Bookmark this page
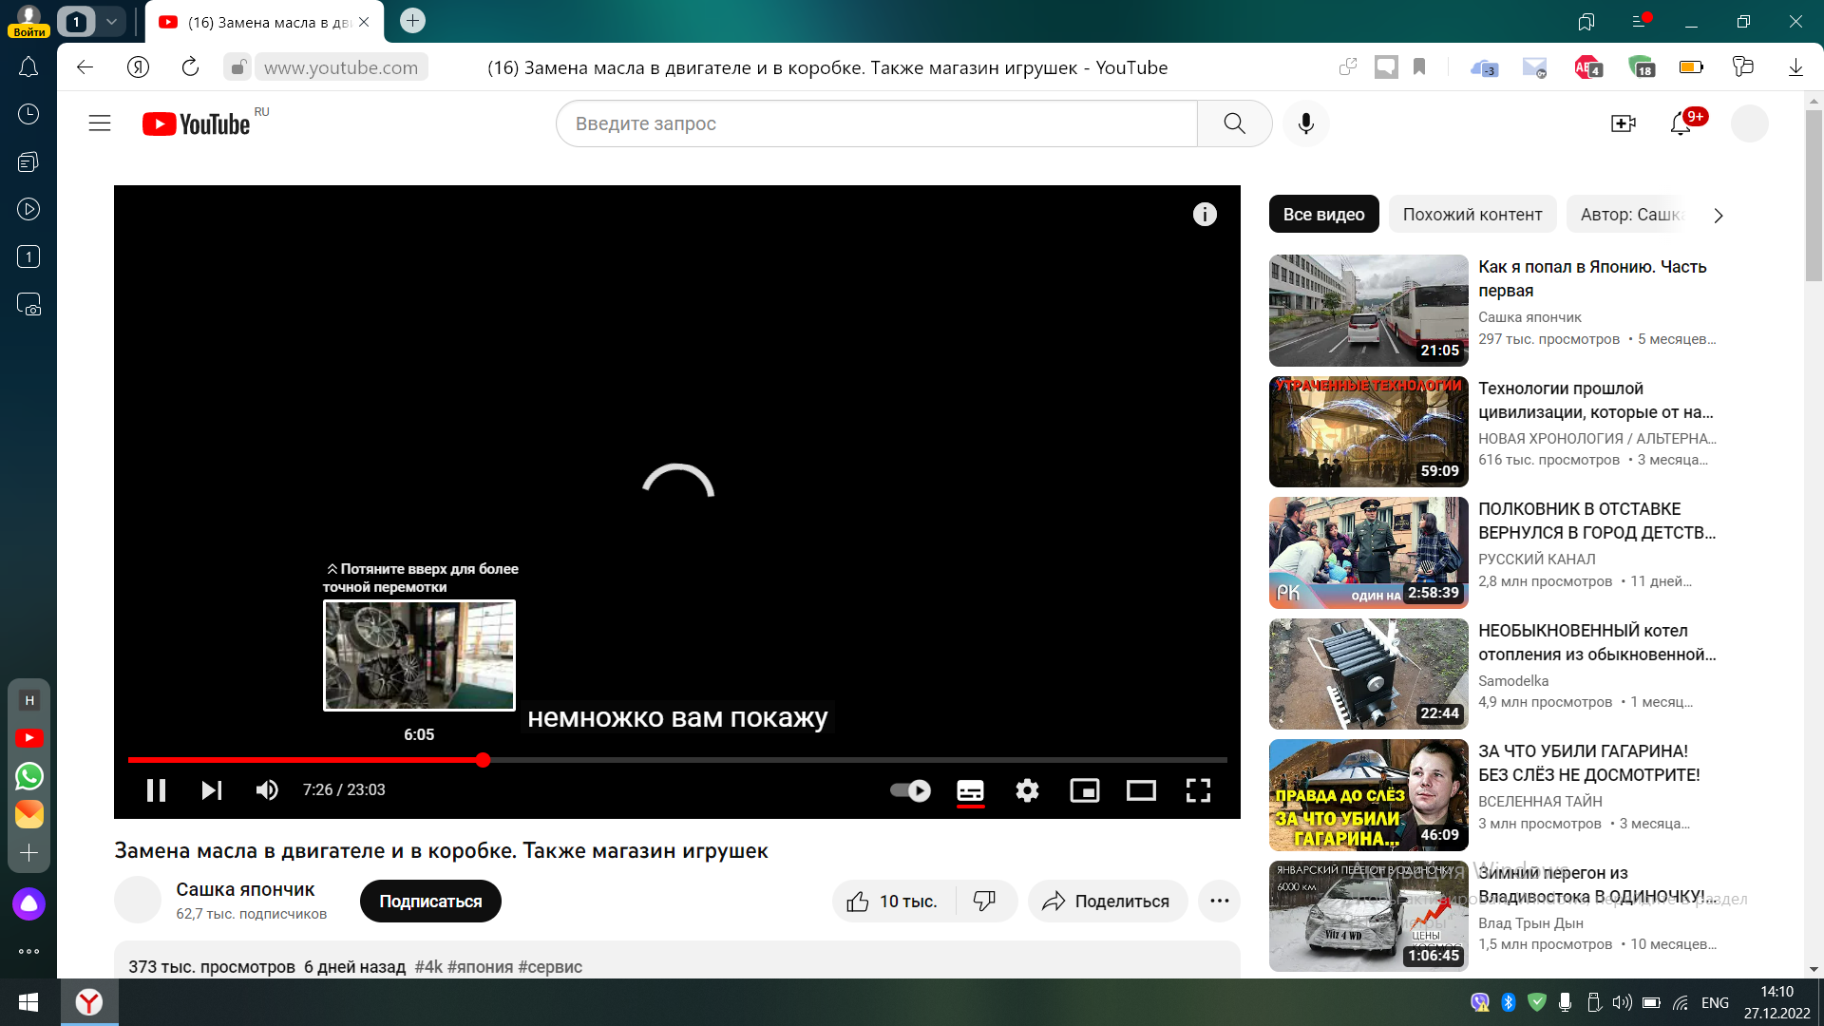Image resolution: width=1824 pixels, height=1026 pixels. click(x=1419, y=66)
